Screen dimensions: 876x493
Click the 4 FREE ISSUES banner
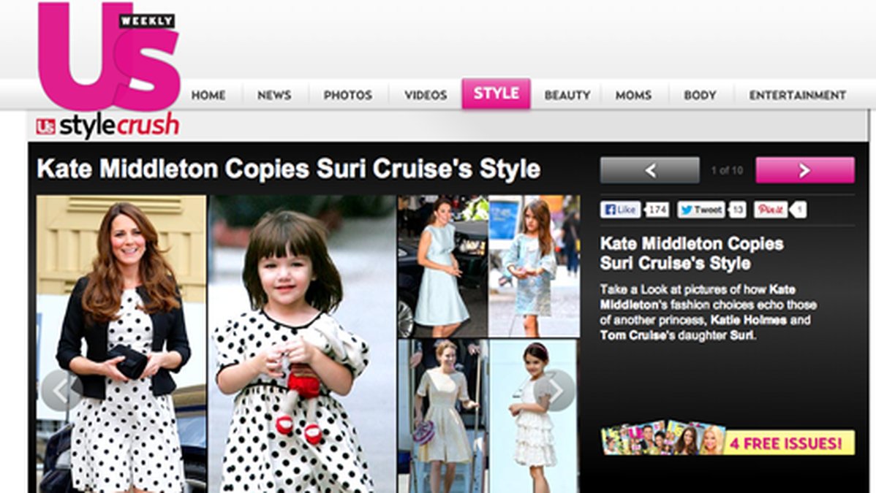(x=728, y=439)
